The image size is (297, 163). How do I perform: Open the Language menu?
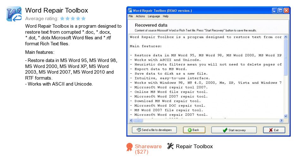click(x=154, y=16)
